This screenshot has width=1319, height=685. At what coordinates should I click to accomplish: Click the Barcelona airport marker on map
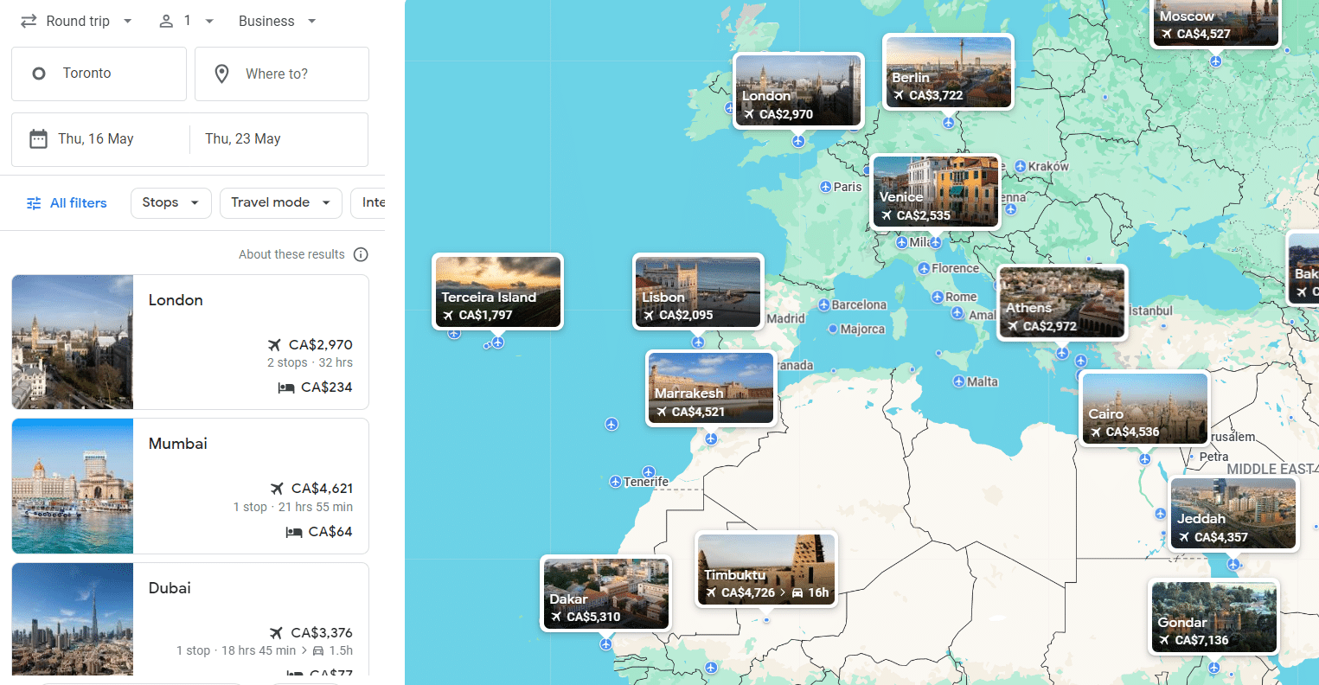click(x=823, y=305)
